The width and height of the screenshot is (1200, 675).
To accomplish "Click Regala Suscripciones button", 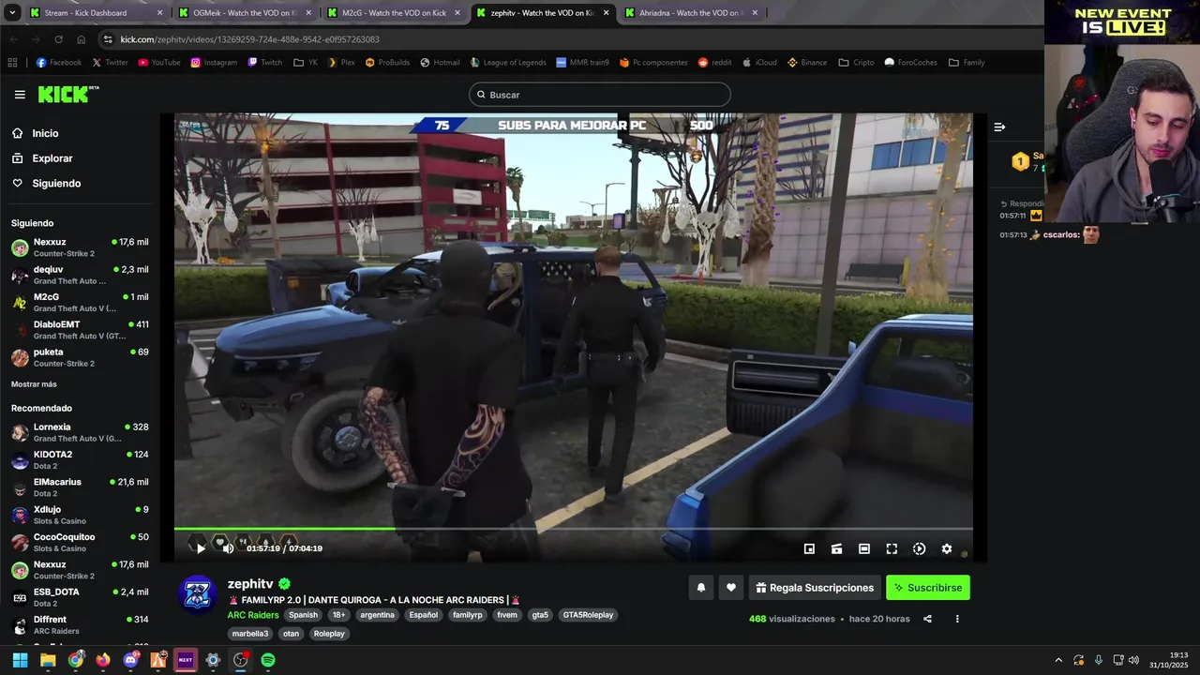I will pos(815,588).
